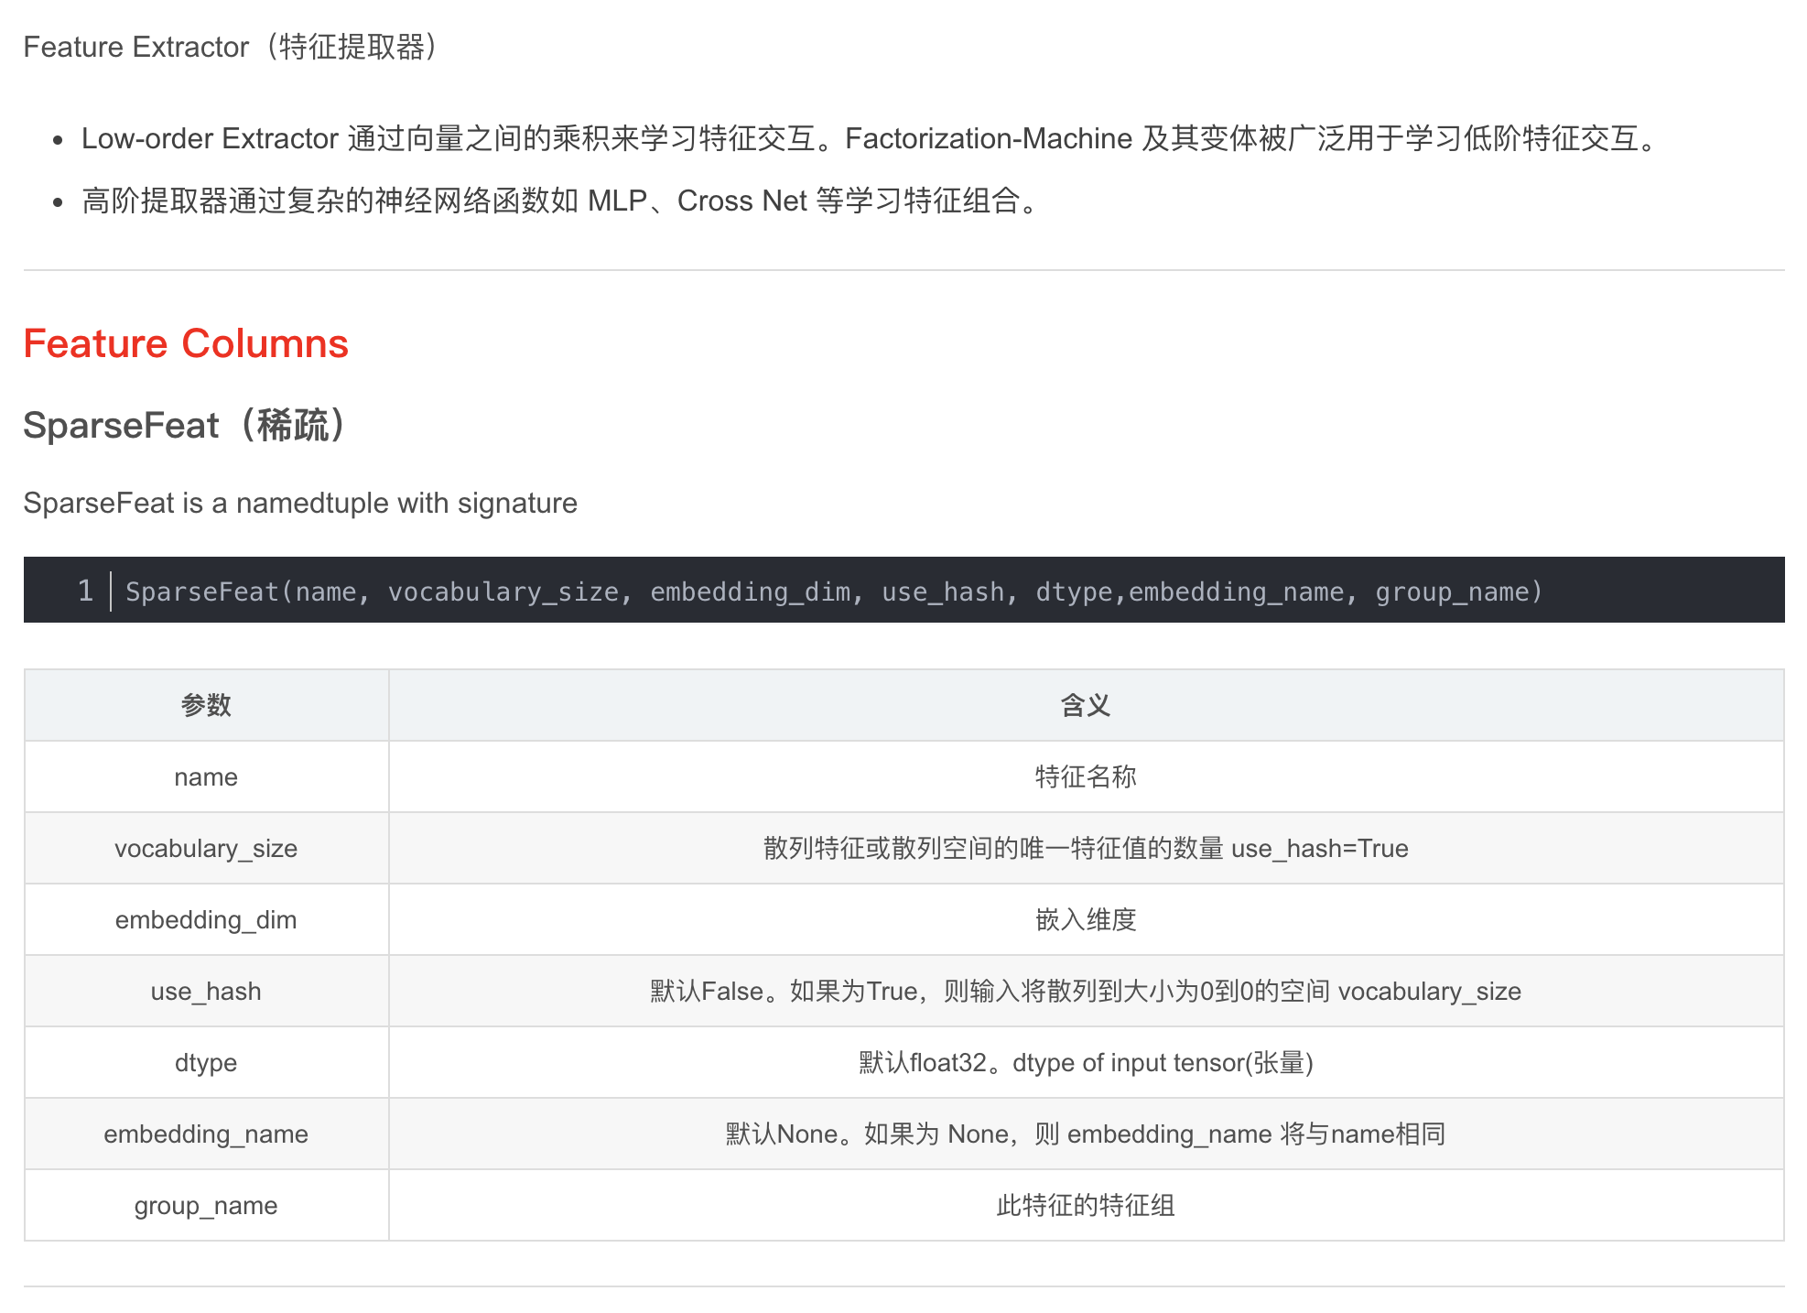The width and height of the screenshot is (1807, 1313).
Task: Click the 含义 table header
Action: pos(1083,705)
